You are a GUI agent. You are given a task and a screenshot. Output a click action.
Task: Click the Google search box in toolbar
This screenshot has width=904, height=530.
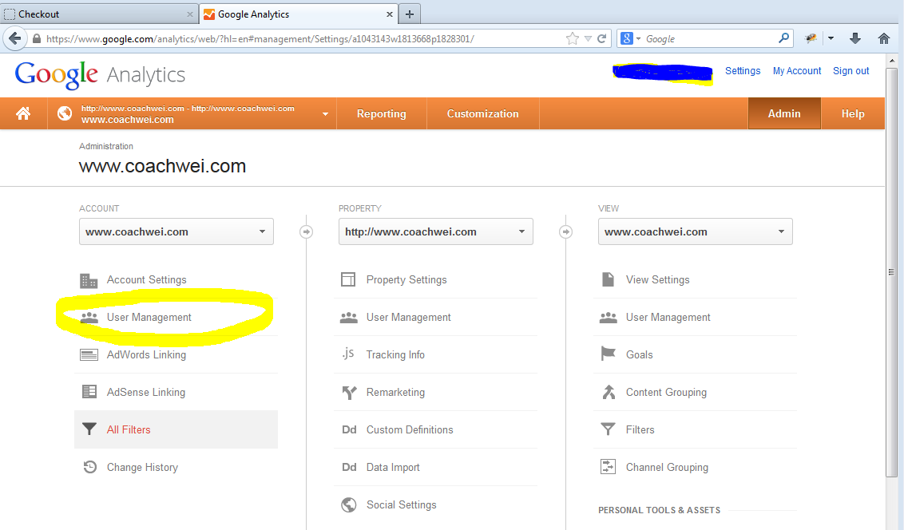pyautogui.click(x=709, y=38)
